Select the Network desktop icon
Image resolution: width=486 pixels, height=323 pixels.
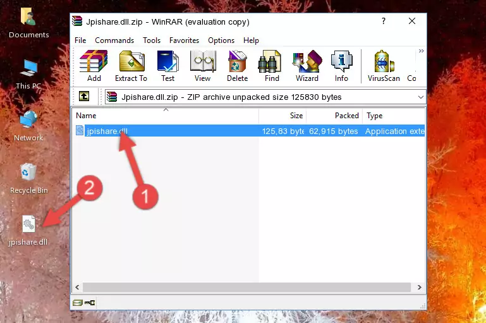click(28, 126)
